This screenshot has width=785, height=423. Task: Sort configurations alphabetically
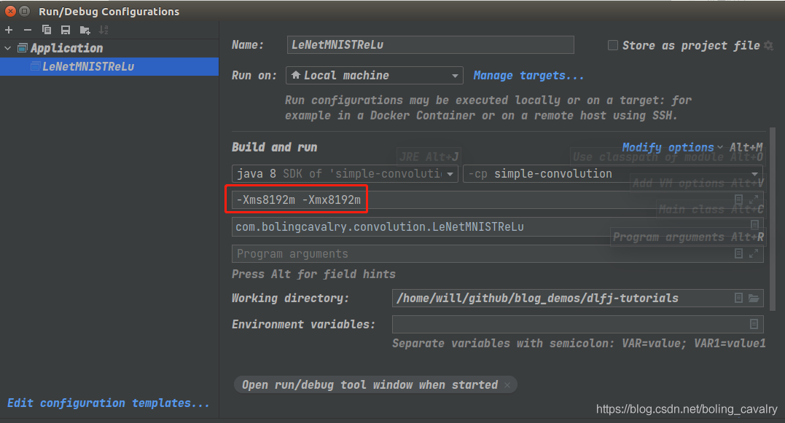(x=104, y=30)
